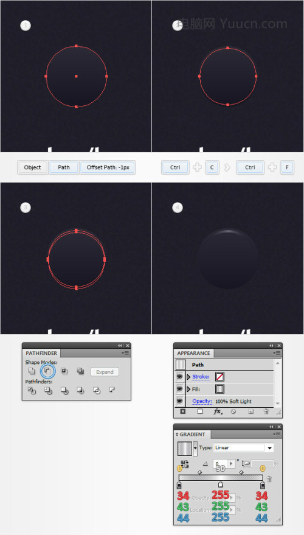The height and width of the screenshot is (535, 304).
Task: Apply the Divide pathfinder icon
Action: click(32, 390)
